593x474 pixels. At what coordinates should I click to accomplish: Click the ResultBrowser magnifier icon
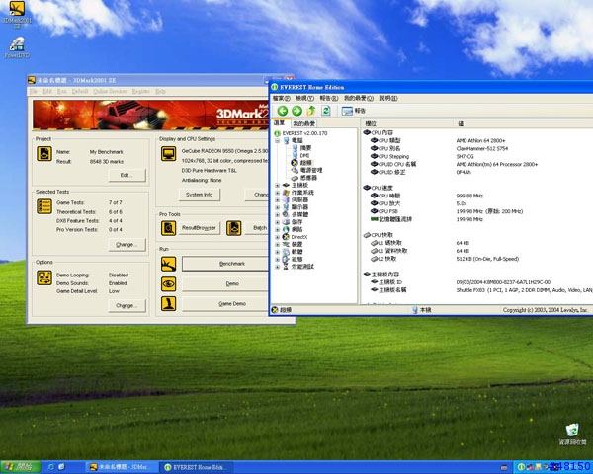(x=168, y=228)
